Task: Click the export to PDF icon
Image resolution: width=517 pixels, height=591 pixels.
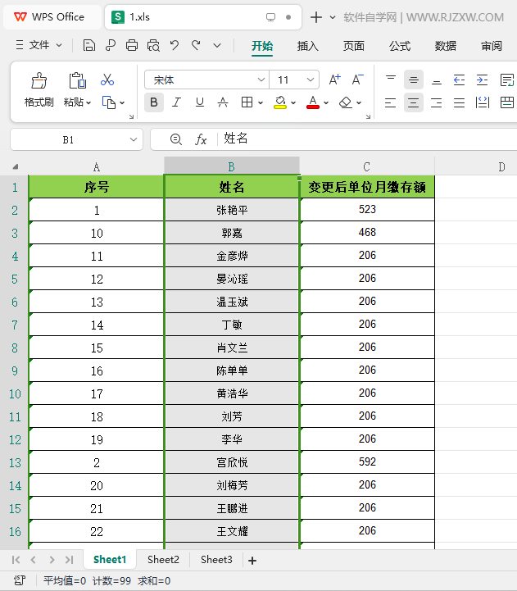Action: [110, 46]
